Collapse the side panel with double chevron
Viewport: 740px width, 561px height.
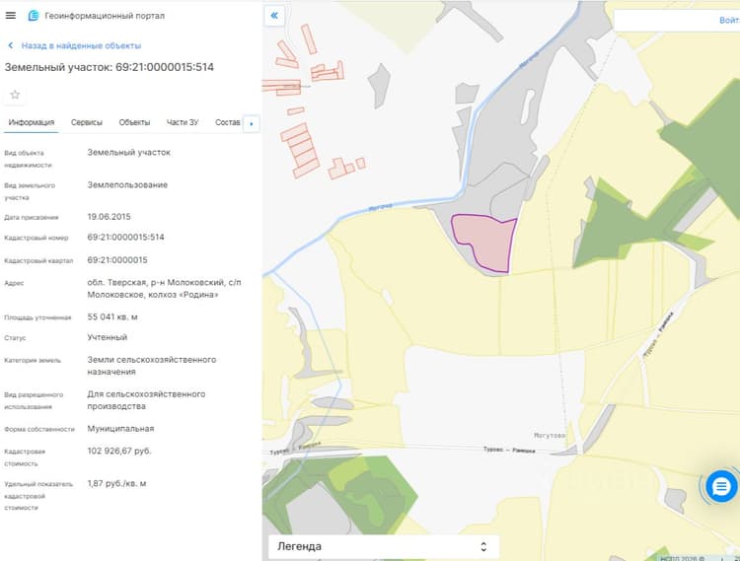(274, 16)
